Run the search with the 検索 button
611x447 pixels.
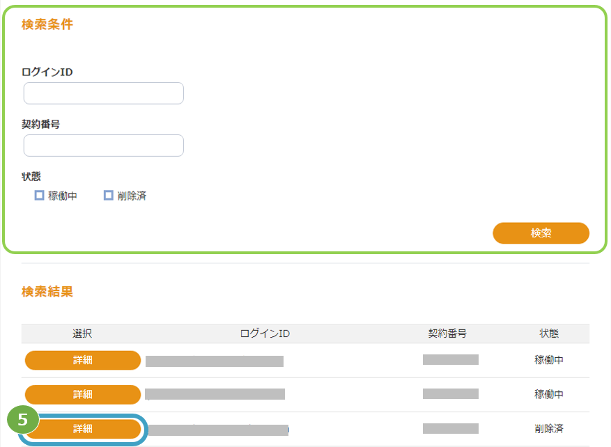541,233
